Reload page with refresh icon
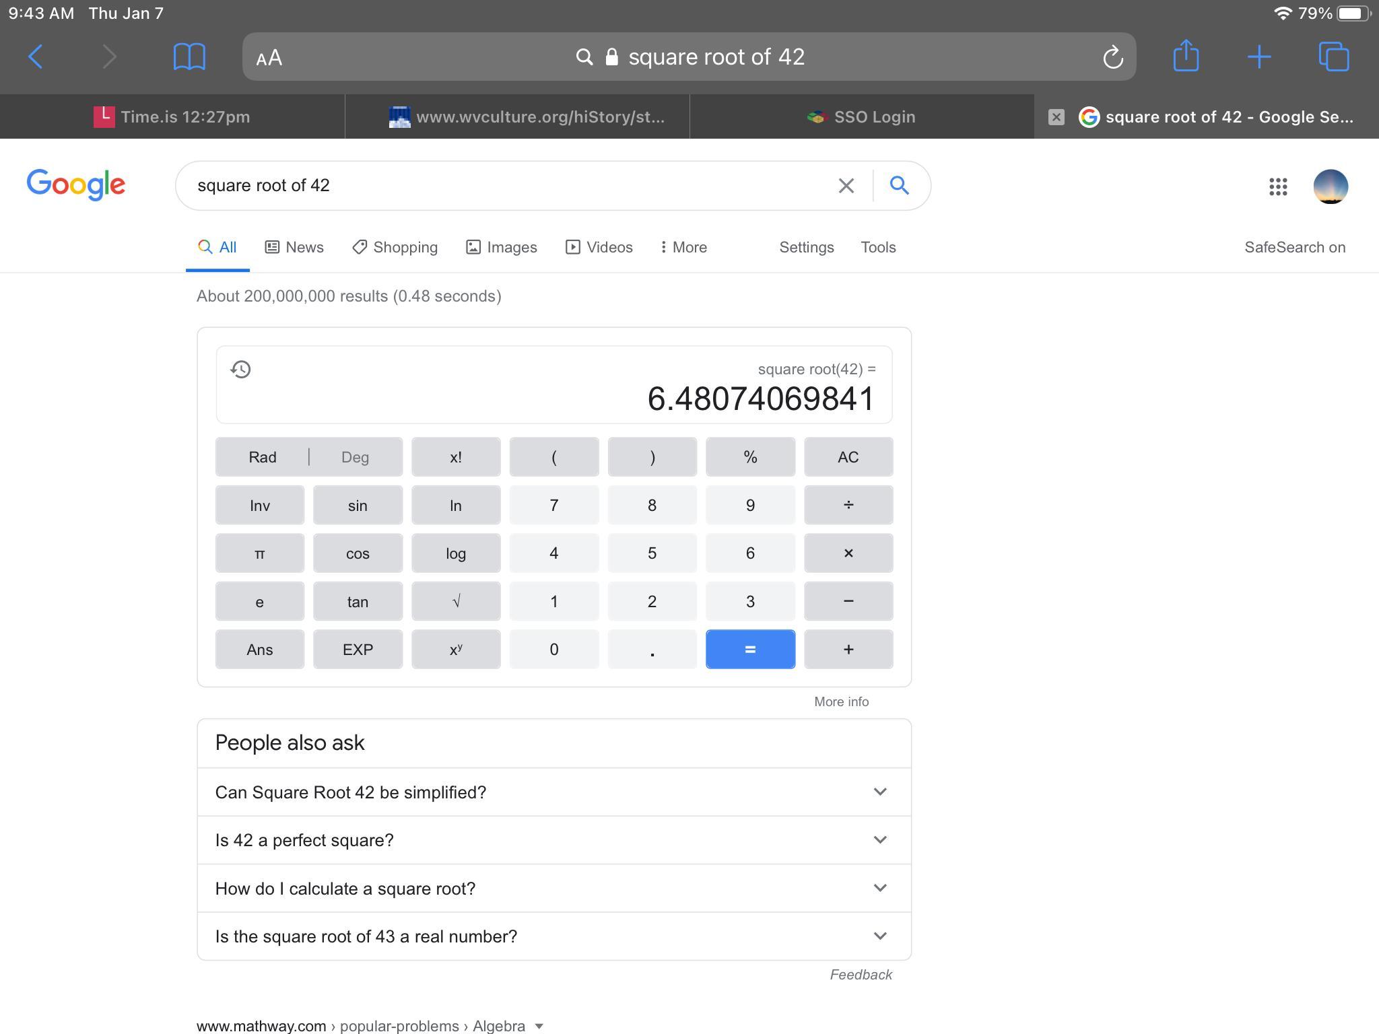 (x=1112, y=57)
